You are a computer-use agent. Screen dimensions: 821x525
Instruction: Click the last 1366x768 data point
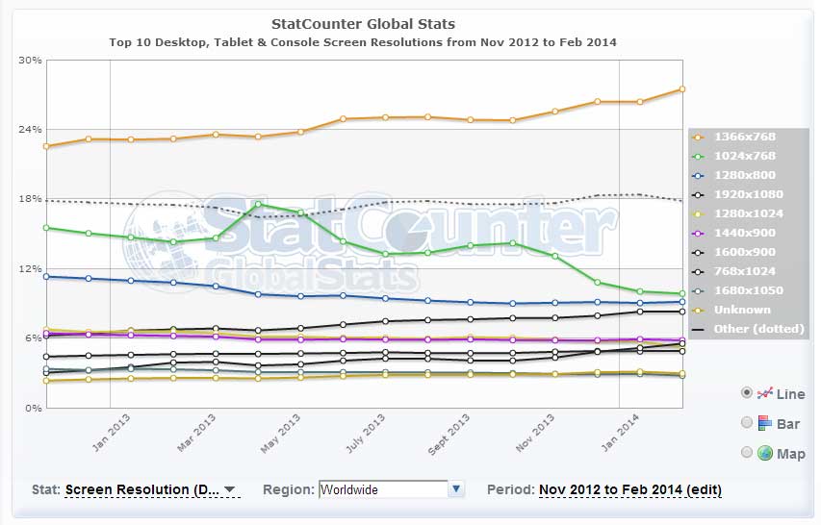click(x=681, y=89)
